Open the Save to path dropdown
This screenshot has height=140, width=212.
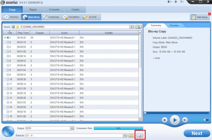pos(125,135)
